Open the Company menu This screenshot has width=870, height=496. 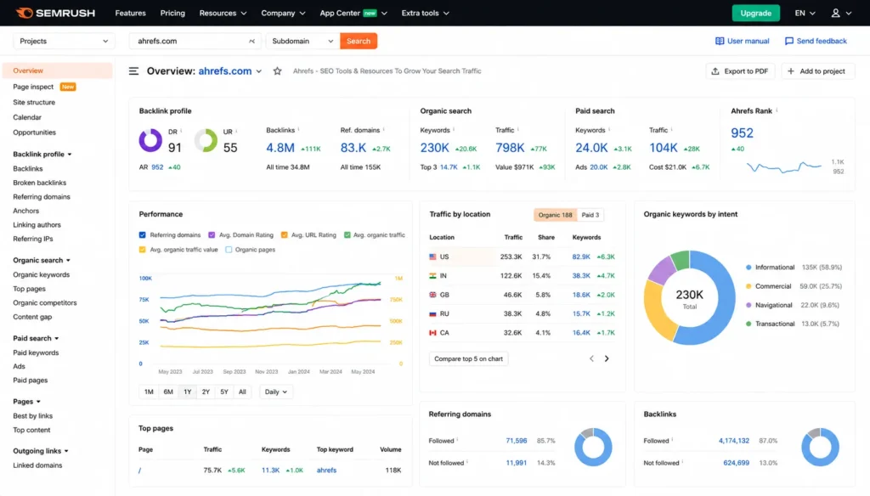(x=283, y=13)
